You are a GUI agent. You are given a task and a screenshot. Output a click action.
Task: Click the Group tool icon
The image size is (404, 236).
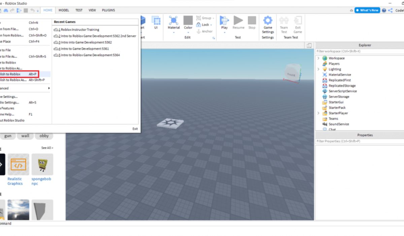click(199, 18)
